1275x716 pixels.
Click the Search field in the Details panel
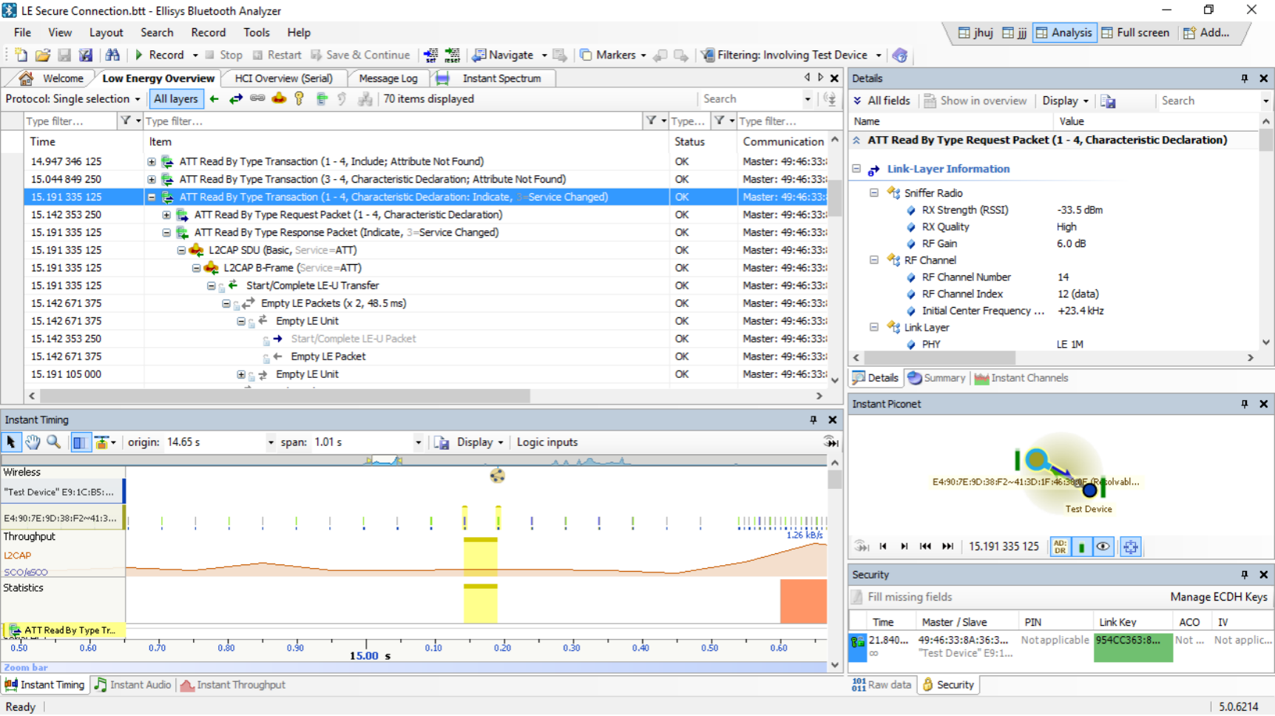(1205, 101)
